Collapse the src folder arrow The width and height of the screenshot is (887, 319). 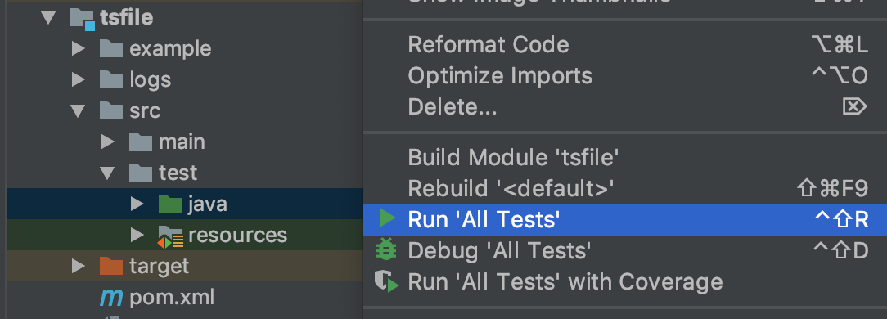(78, 110)
